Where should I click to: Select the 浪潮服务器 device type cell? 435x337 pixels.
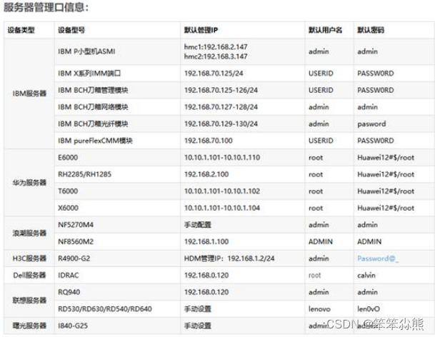click(29, 233)
